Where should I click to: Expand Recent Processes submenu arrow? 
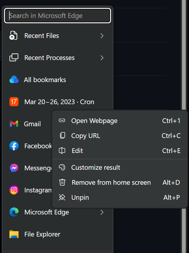coord(102,58)
